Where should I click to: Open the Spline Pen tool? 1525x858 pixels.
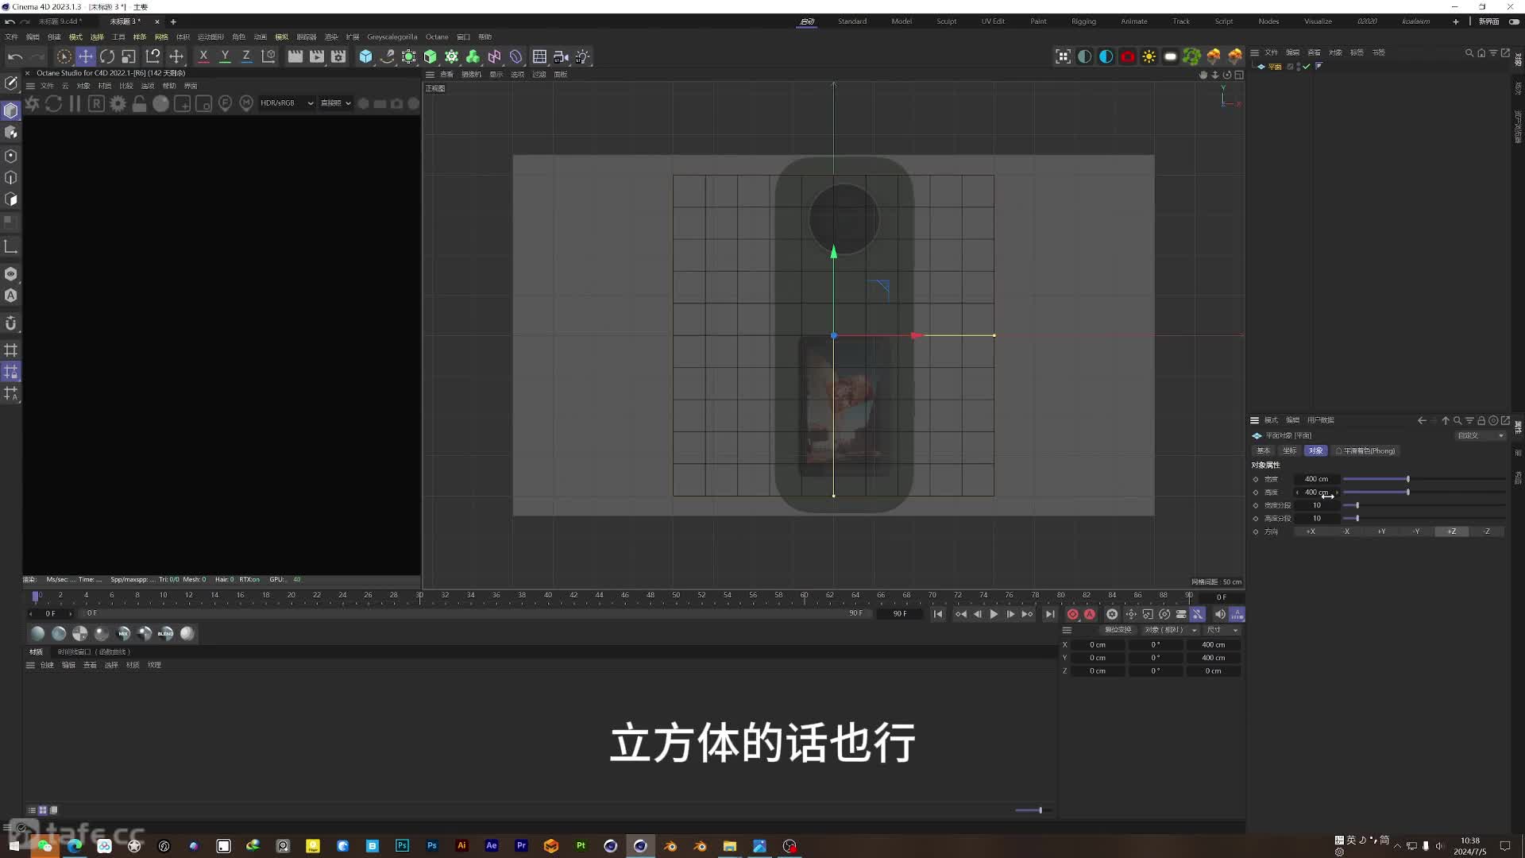tap(387, 56)
